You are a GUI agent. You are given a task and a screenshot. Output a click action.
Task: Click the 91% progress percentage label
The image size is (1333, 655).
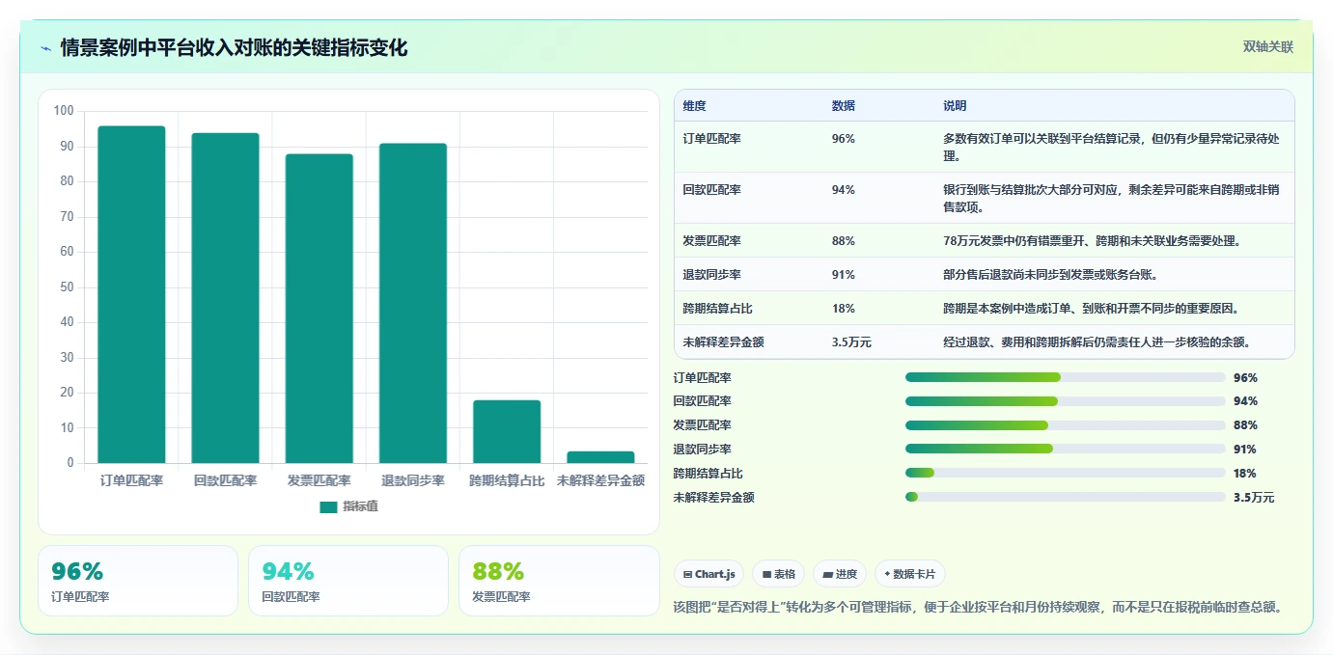click(x=1245, y=450)
